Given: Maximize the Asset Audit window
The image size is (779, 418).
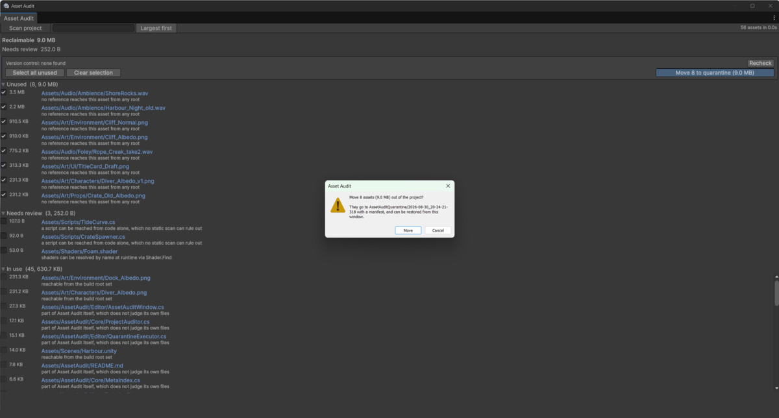Looking at the screenshot, I should (752, 6).
